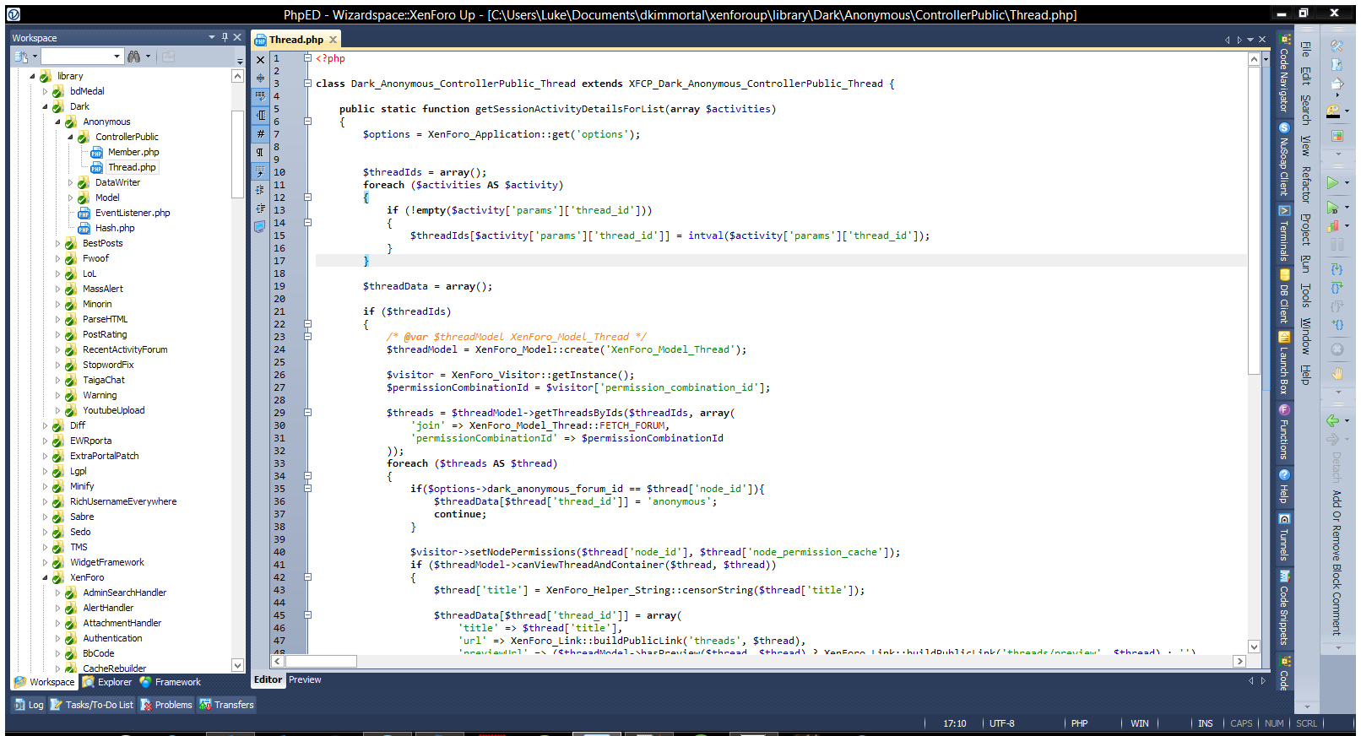Viewport: 1361px width, 736px height.
Task: Expand the bdMedal folder
Action: [46, 91]
